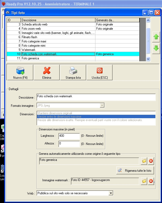This screenshot has height=203, width=162.
Task: Click the Immagine watermark field
Action: [105, 181]
